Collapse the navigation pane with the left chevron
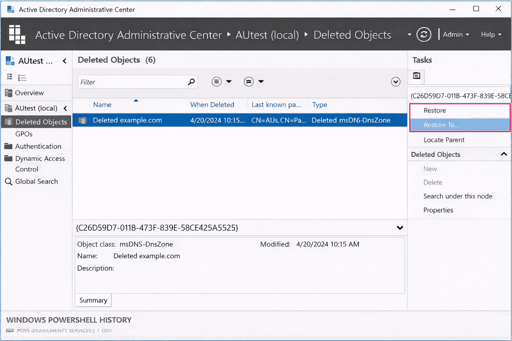Screen dimensions: 512x341 point(64,61)
